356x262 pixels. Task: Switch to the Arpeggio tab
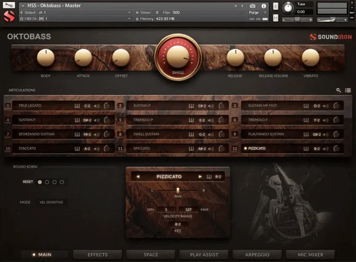257,255
